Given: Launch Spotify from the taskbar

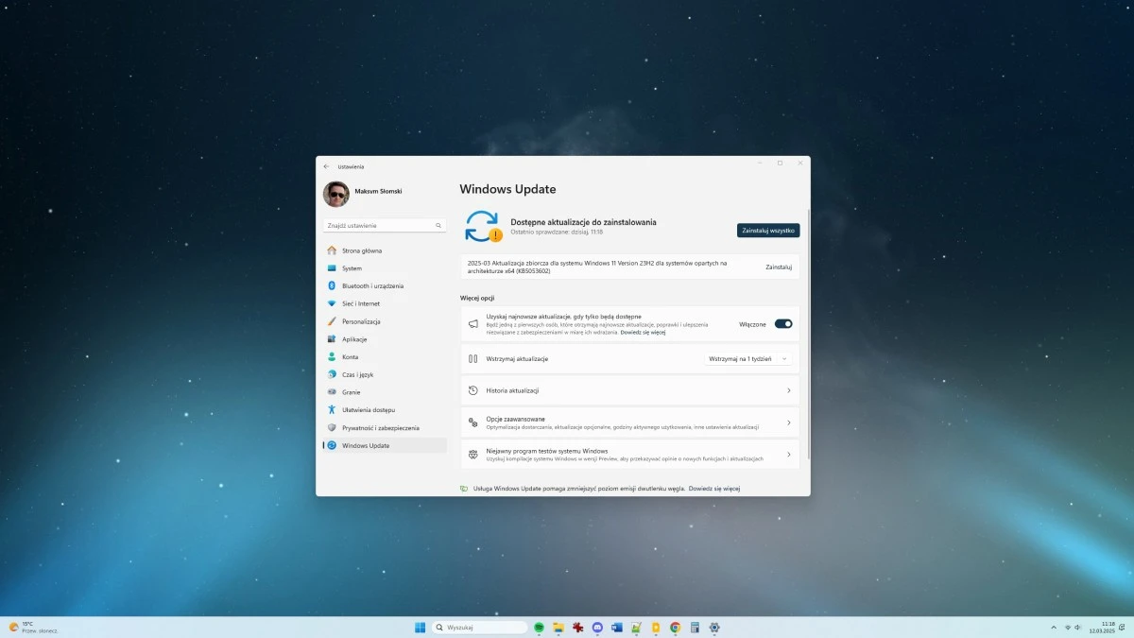Looking at the screenshot, I should click(538, 627).
